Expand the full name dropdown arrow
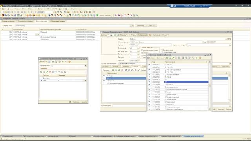Screen dimensions: 251x141 pyautogui.click(x=230, y=63)
